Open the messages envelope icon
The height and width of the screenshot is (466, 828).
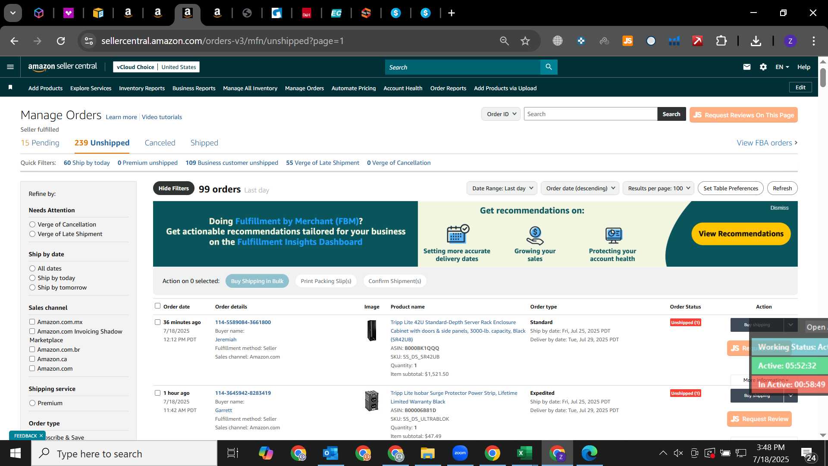tap(747, 67)
